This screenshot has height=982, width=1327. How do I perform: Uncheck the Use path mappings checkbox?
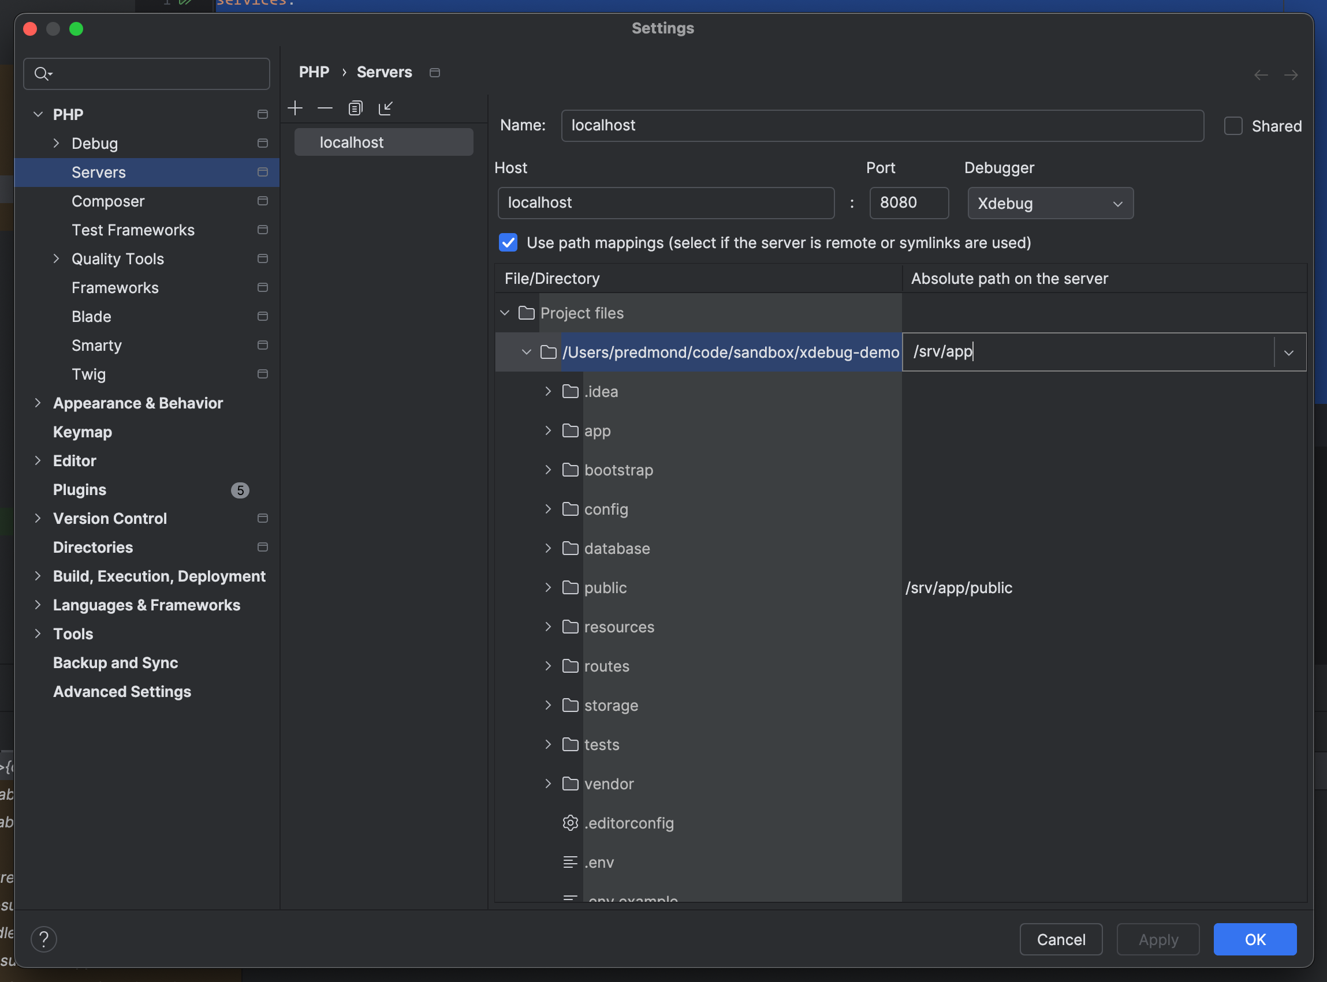[508, 242]
